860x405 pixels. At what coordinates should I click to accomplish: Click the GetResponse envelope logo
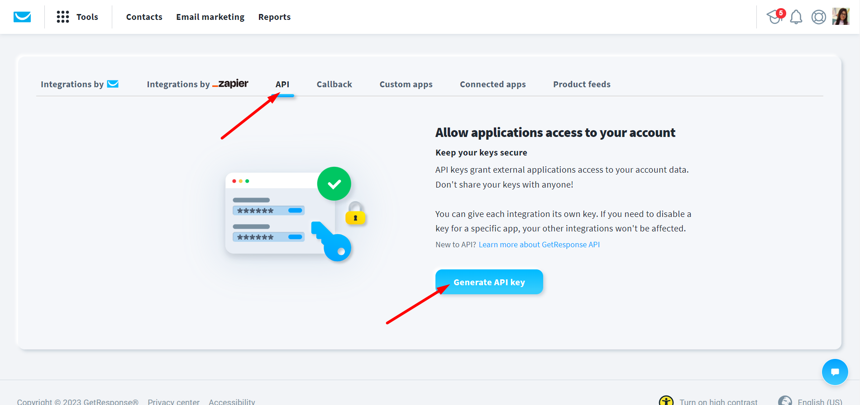coord(22,17)
